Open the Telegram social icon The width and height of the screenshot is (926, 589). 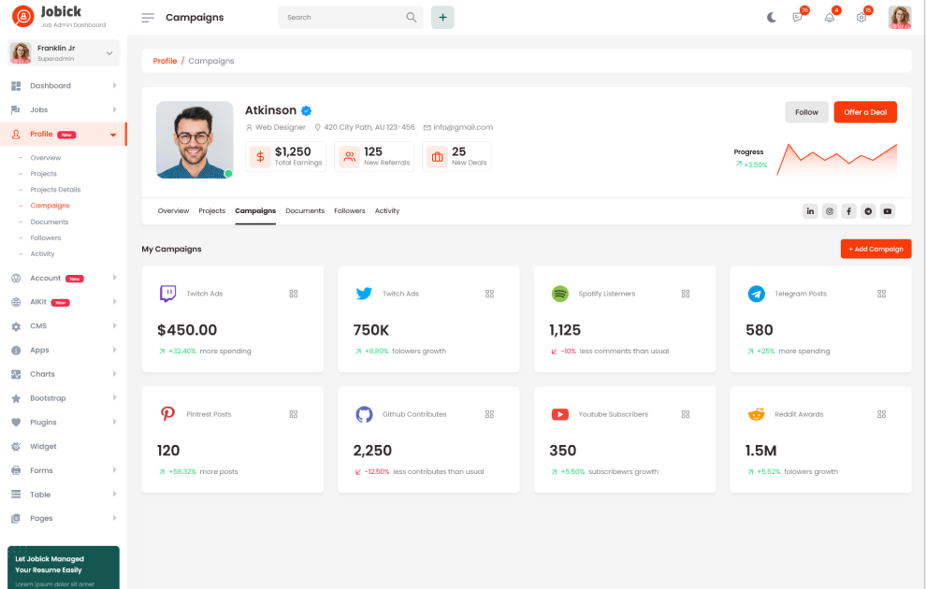click(x=868, y=211)
